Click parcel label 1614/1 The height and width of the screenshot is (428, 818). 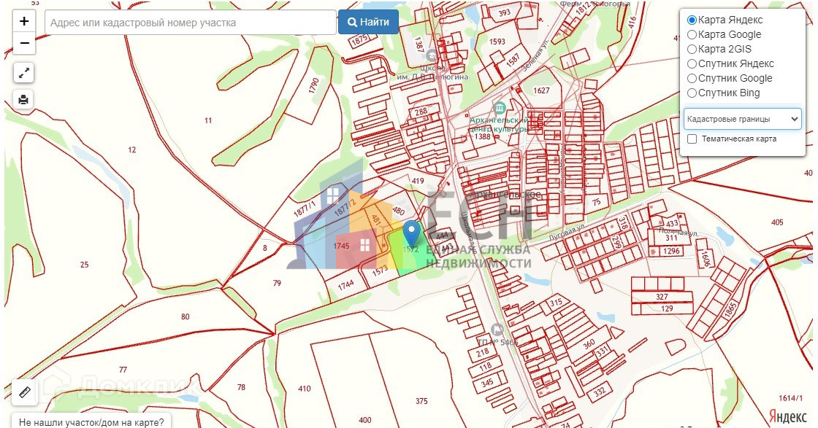791,398
